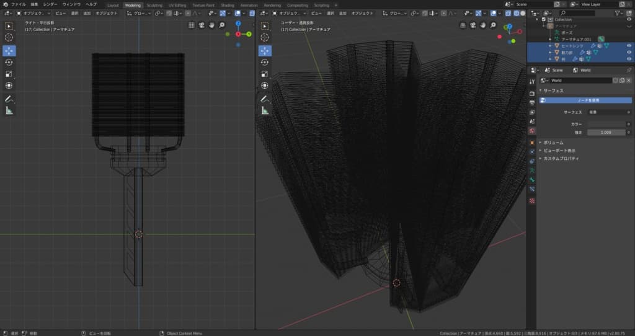635x336 pixels.
Task: Click the World name input field
Action: (580, 81)
